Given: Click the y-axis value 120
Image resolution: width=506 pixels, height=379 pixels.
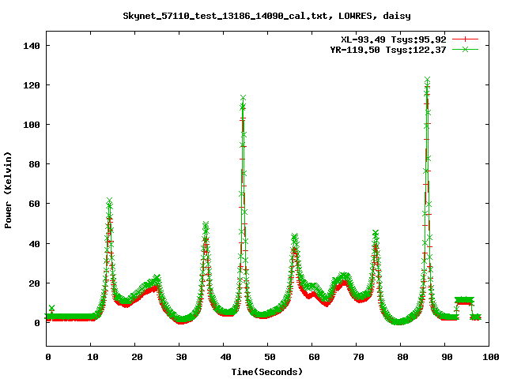Looking at the screenshot, I should point(32,85).
